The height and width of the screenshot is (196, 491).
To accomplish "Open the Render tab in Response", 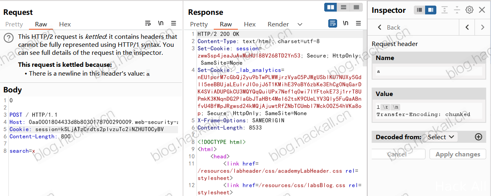I will coord(278,24).
